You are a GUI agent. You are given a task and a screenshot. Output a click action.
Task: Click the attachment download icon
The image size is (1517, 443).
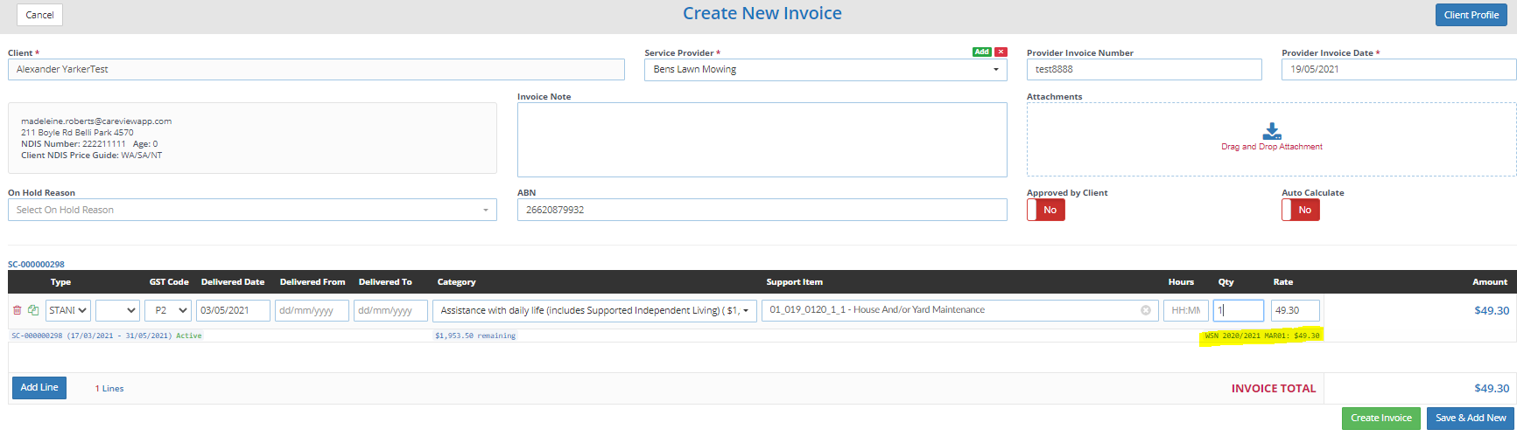pyautogui.click(x=1272, y=131)
